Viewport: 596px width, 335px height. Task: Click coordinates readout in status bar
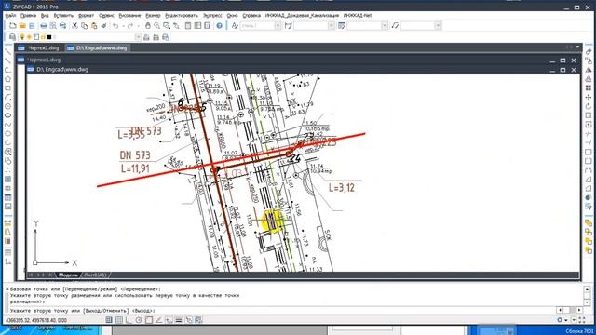click(x=36, y=320)
